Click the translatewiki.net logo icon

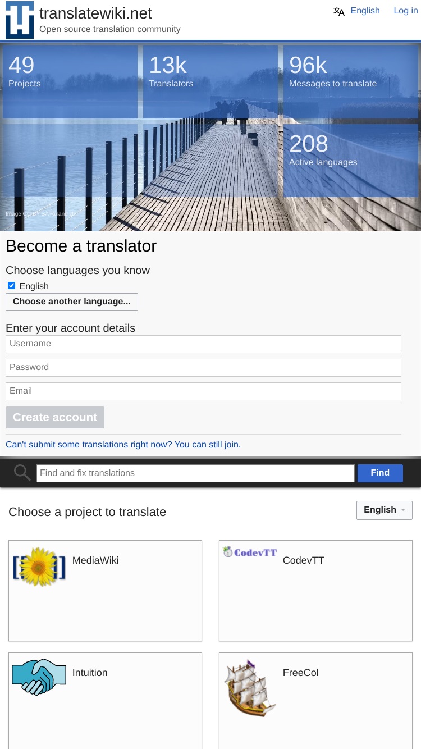[x=20, y=20]
